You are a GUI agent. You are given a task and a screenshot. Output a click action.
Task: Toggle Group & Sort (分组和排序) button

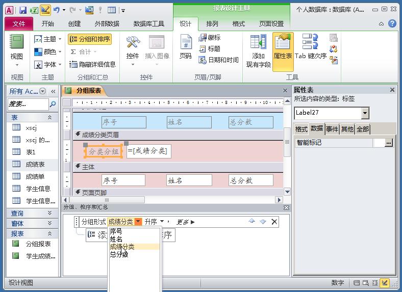point(90,39)
